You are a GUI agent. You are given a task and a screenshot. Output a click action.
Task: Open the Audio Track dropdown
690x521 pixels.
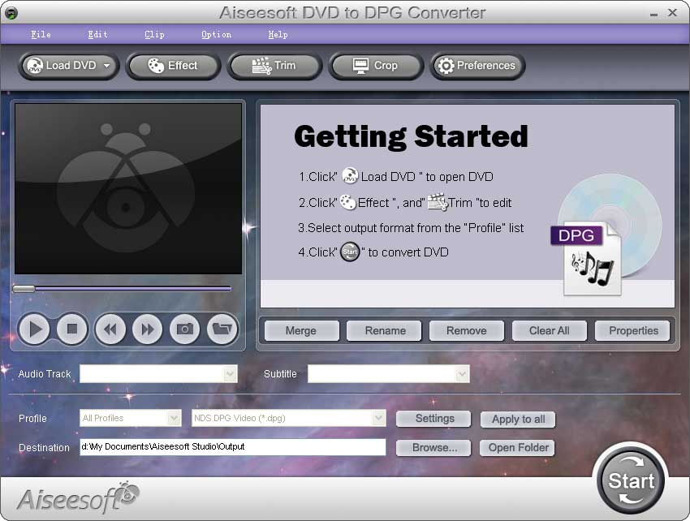coord(231,373)
